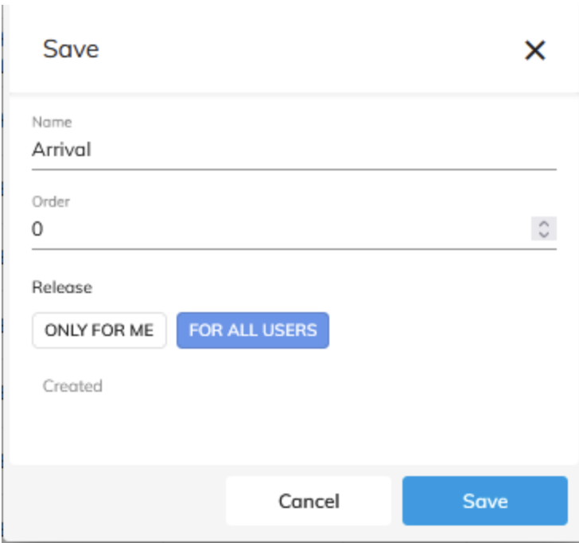Click the Release section label
Image resolution: width=579 pixels, height=543 pixels.
[62, 287]
